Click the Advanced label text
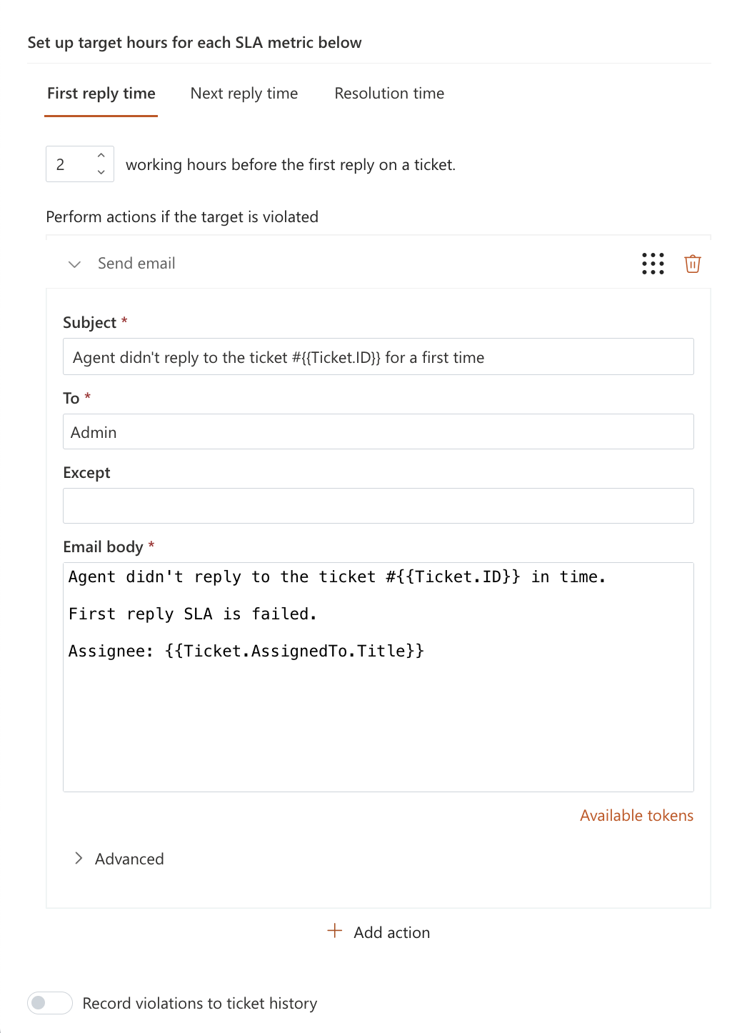 (129, 859)
